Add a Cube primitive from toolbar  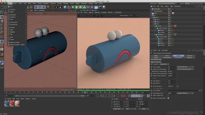[65, 7]
